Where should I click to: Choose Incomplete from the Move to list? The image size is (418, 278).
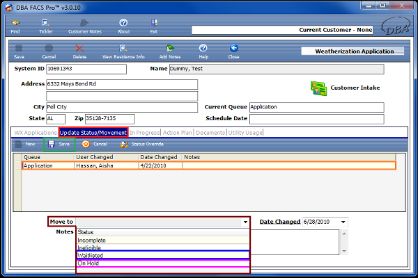(x=162, y=240)
